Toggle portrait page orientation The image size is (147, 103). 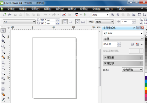point(65,22)
